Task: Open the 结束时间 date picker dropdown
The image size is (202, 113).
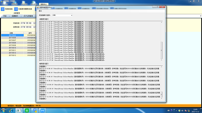Action: 34,27
